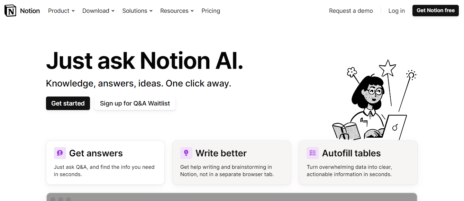Expand the Product dropdown menu

pos(61,11)
